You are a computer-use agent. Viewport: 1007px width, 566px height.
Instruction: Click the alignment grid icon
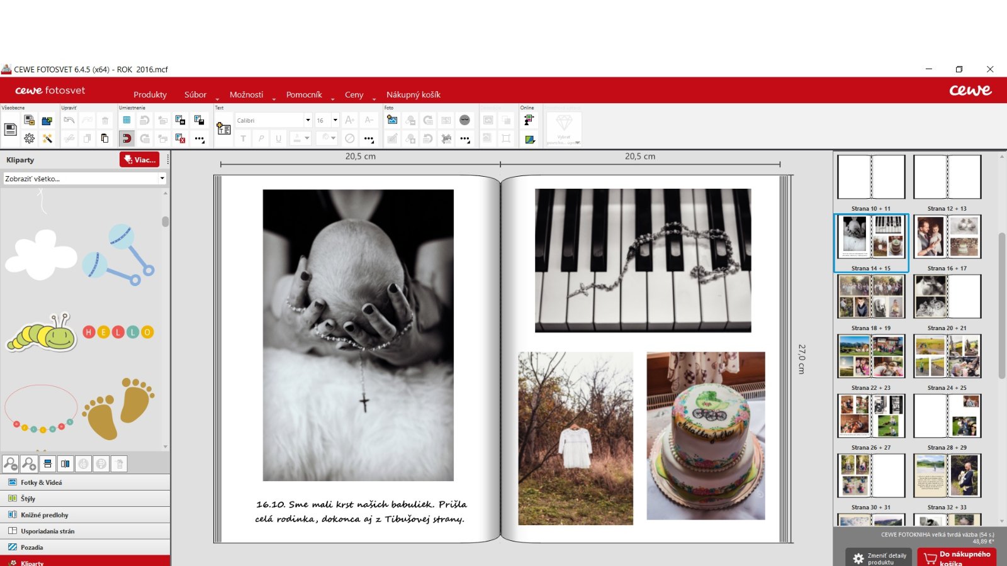tap(127, 120)
